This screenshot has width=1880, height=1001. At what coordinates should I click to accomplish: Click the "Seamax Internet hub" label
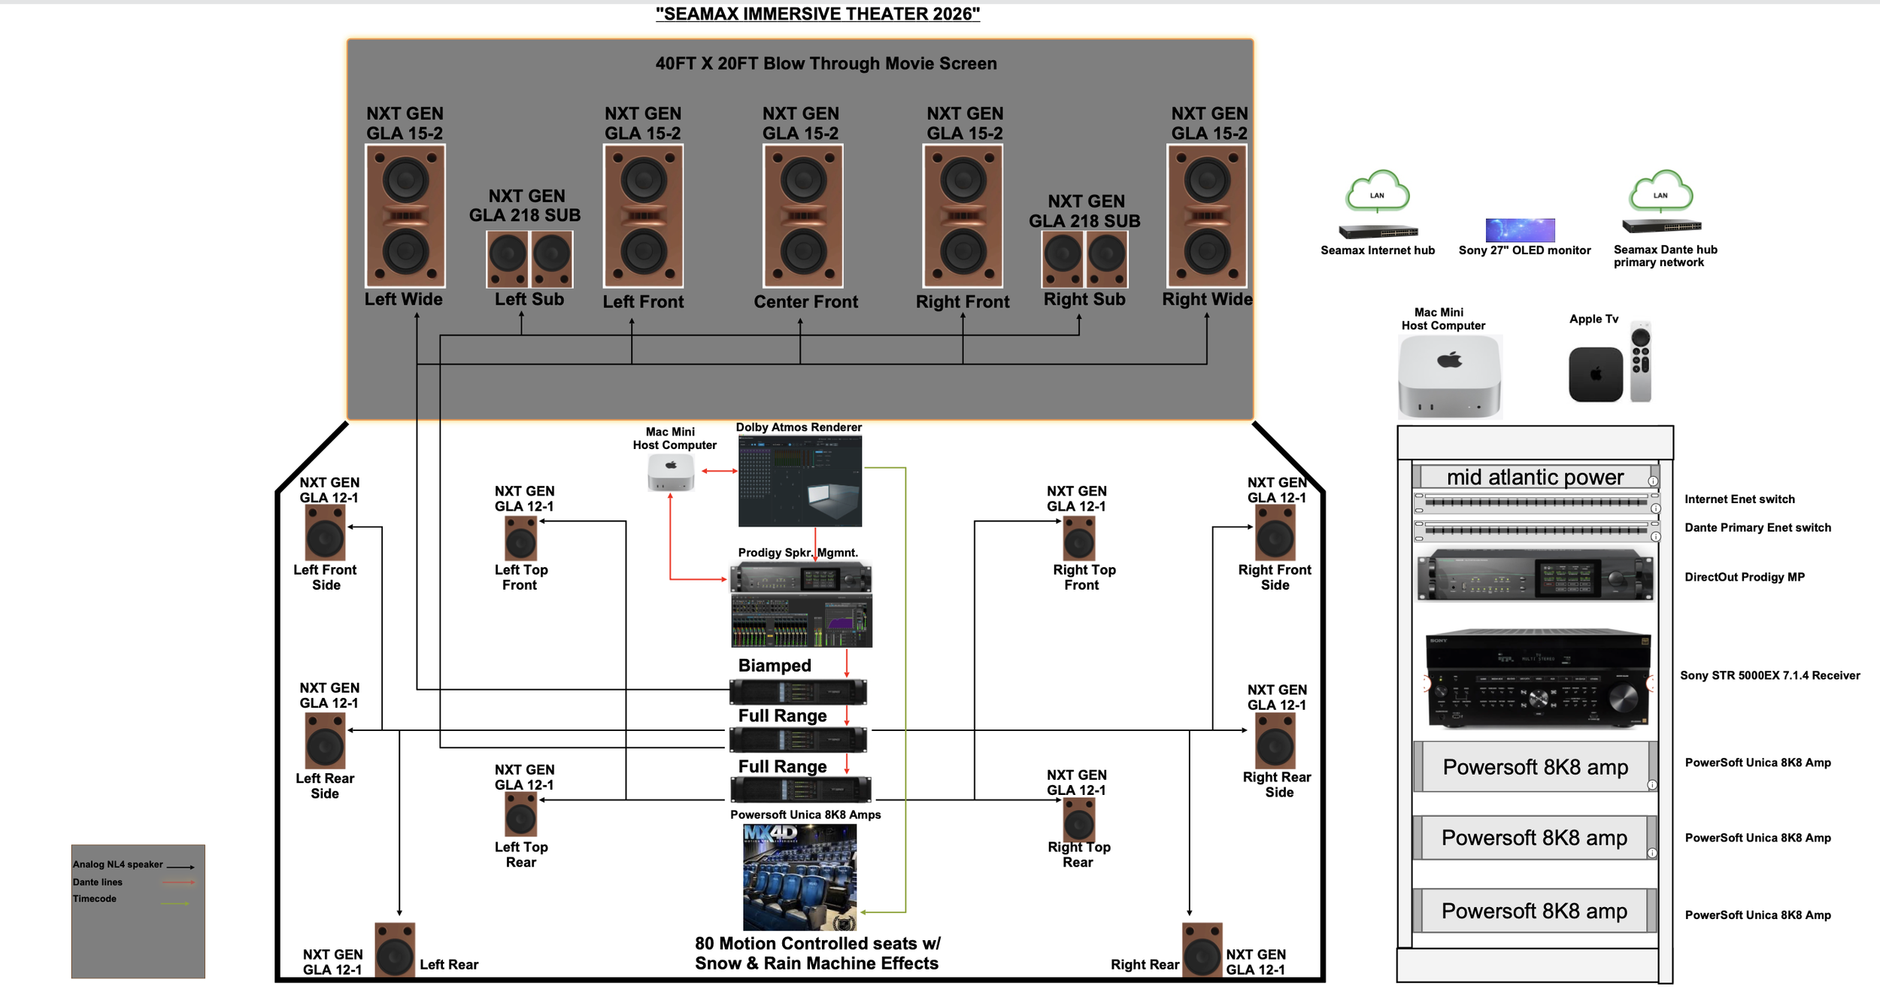coord(1378,250)
